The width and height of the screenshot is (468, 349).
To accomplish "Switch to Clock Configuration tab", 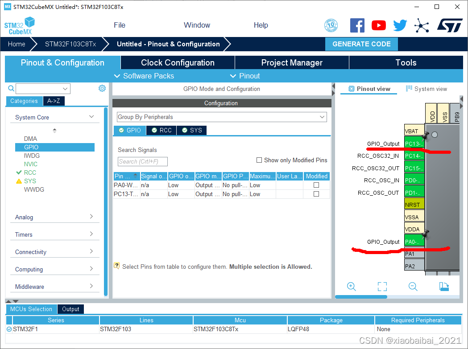I will tap(178, 63).
